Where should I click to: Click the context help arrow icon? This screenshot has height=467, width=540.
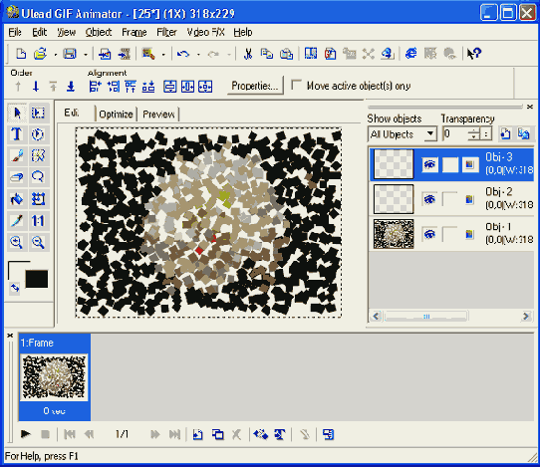pos(474,54)
